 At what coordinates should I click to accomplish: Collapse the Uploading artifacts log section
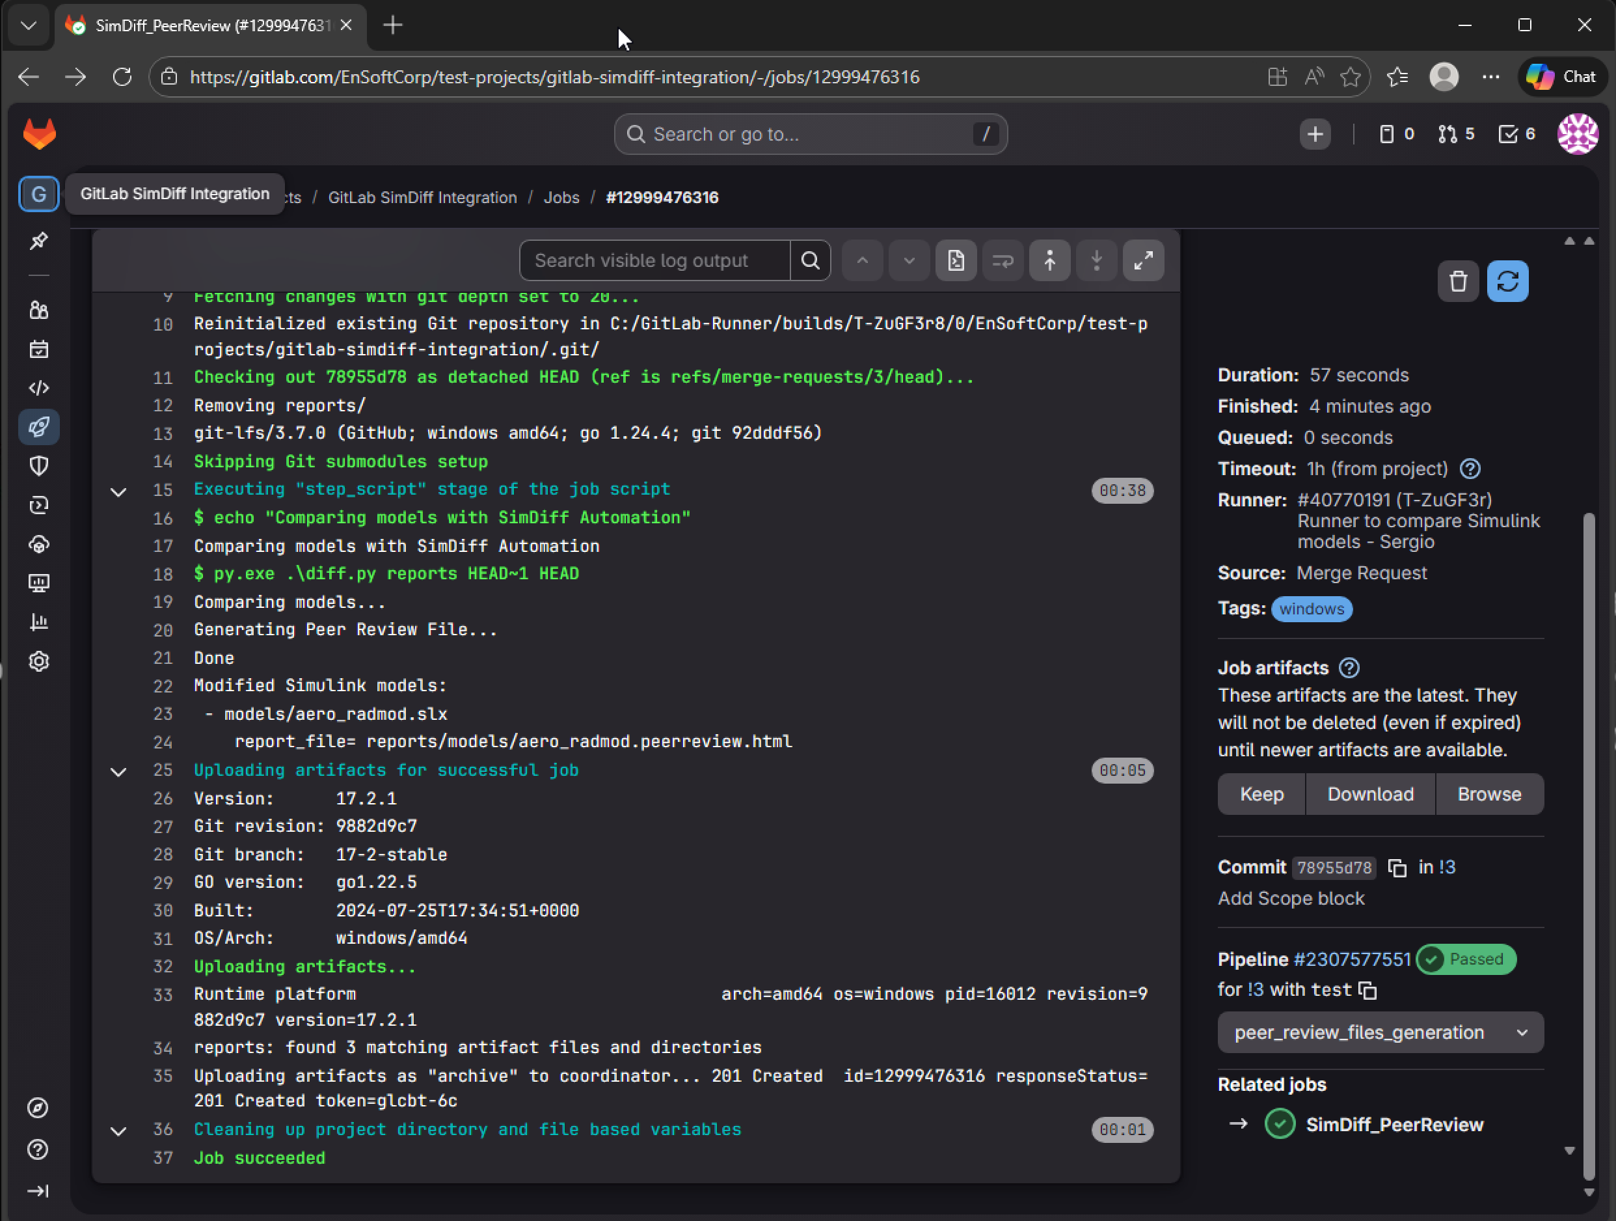(x=118, y=772)
